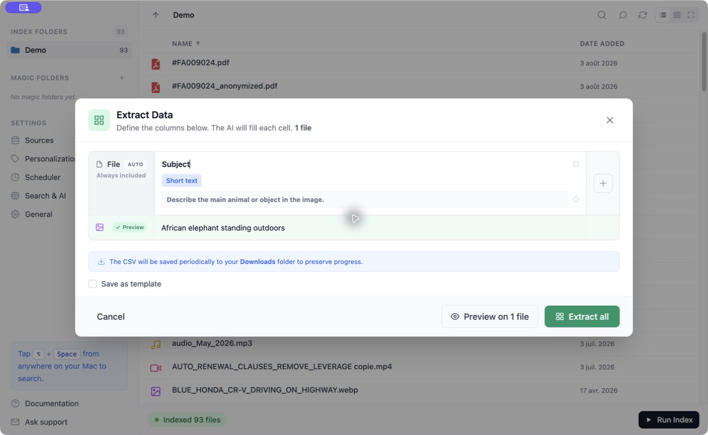Add a magic folder with plus icon
This screenshot has width=708, height=435.
coord(122,78)
